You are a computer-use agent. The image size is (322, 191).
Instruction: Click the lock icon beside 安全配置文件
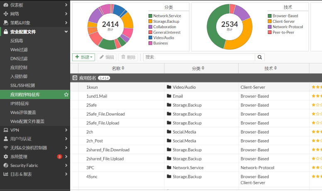[x=6, y=32]
